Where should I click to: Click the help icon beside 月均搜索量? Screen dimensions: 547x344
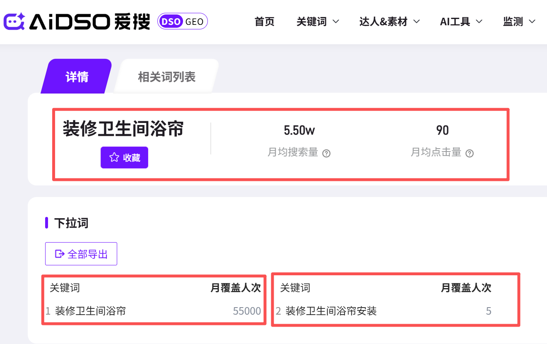point(326,154)
